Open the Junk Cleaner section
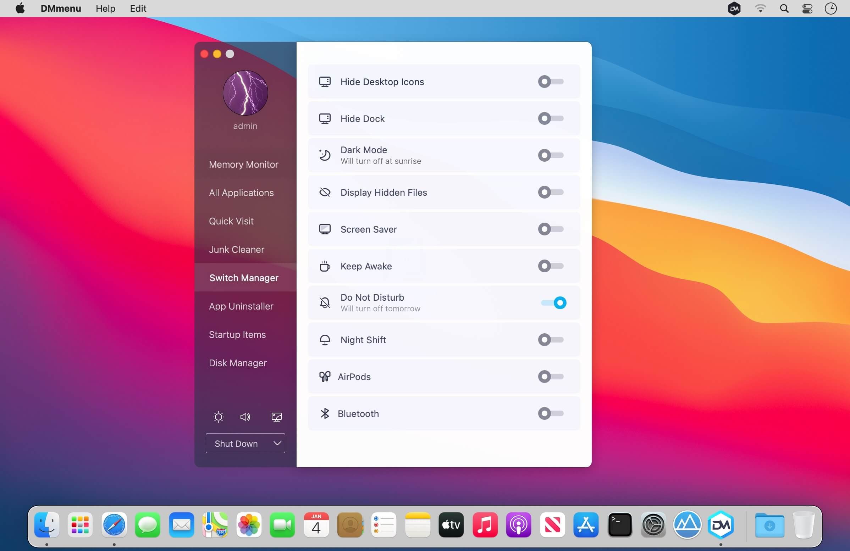850x551 pixels. click(236, 250)
